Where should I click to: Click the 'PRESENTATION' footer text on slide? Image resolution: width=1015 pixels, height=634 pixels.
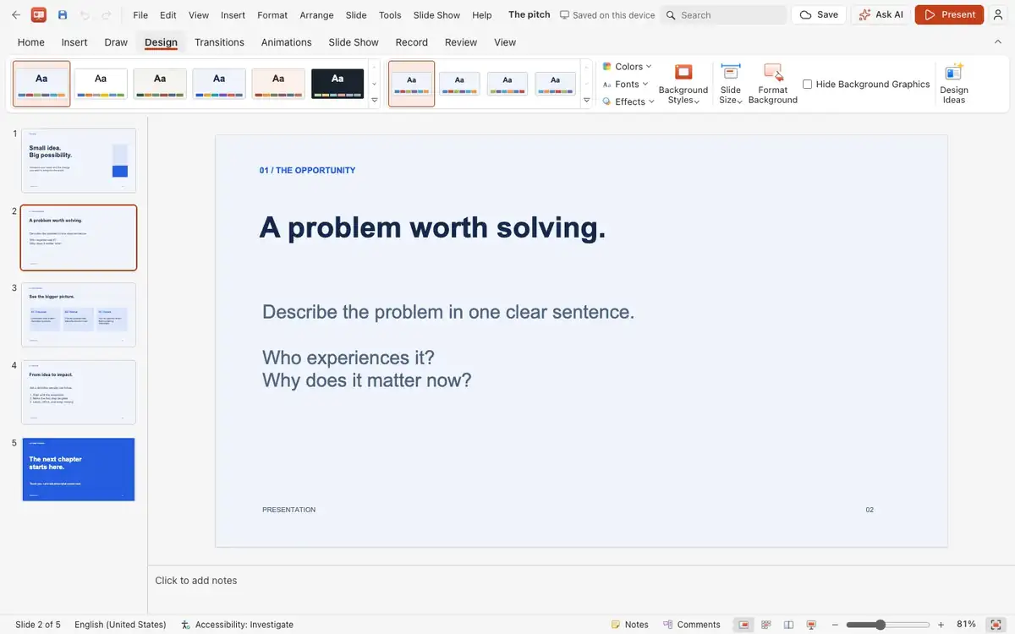point(288,510)
